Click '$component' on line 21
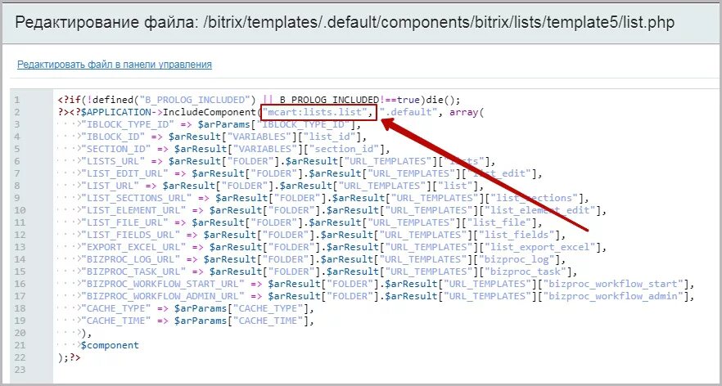Viewport: 722px width, 386px height. (x=110, y=345)
